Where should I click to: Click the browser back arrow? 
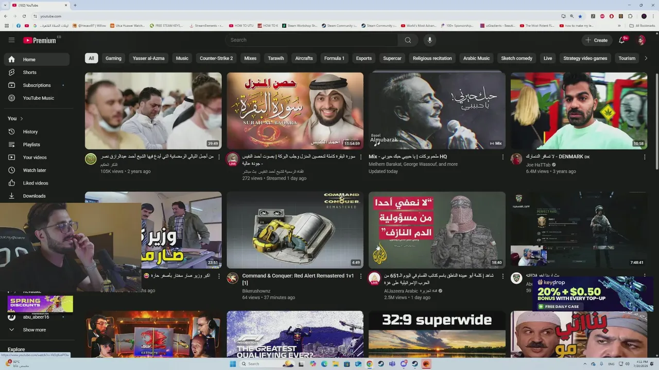[x=6, y=16]
